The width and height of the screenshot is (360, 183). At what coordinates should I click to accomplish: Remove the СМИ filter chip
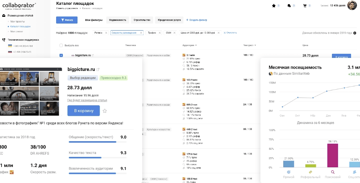[174, 33]
